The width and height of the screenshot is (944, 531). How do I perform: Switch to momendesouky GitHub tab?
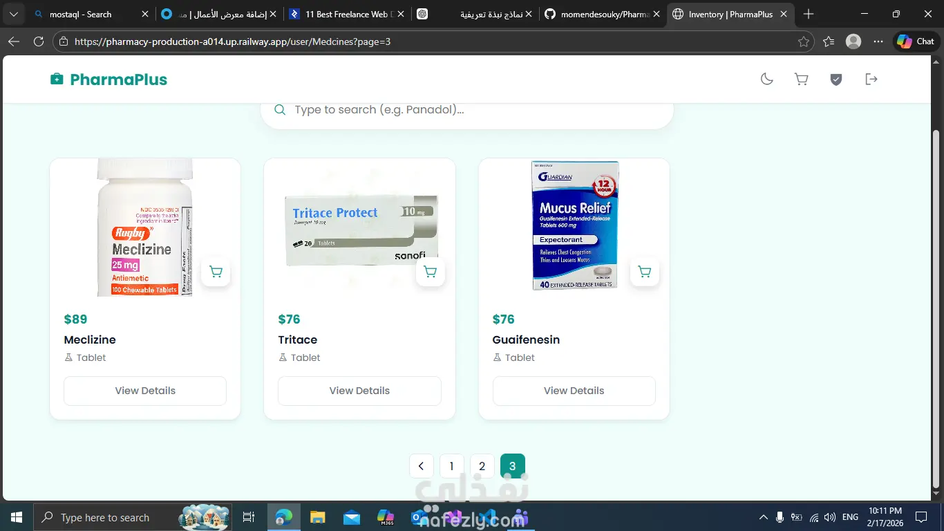603,14
